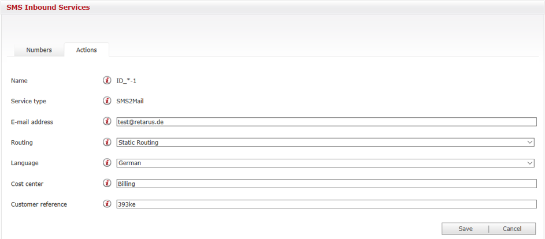The height and width of the screenshot is (239, 545).
Task: Click the Language info icon
Action: [x=107, y=163]
